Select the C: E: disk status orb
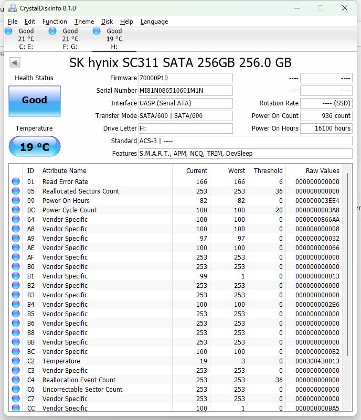Screen dimensions: 361x420 [8, 31]
